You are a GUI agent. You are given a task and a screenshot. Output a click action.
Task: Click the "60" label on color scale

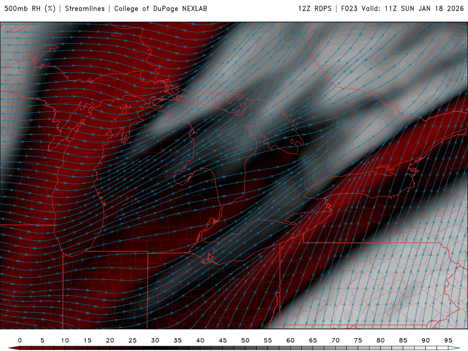click(x=290, y=340)
